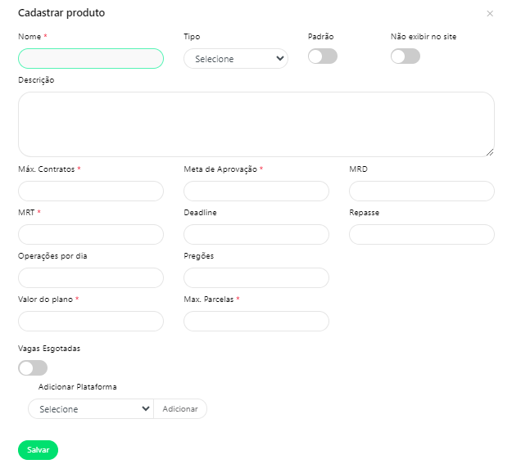Click into the Descrição text area

click(256, 124)
